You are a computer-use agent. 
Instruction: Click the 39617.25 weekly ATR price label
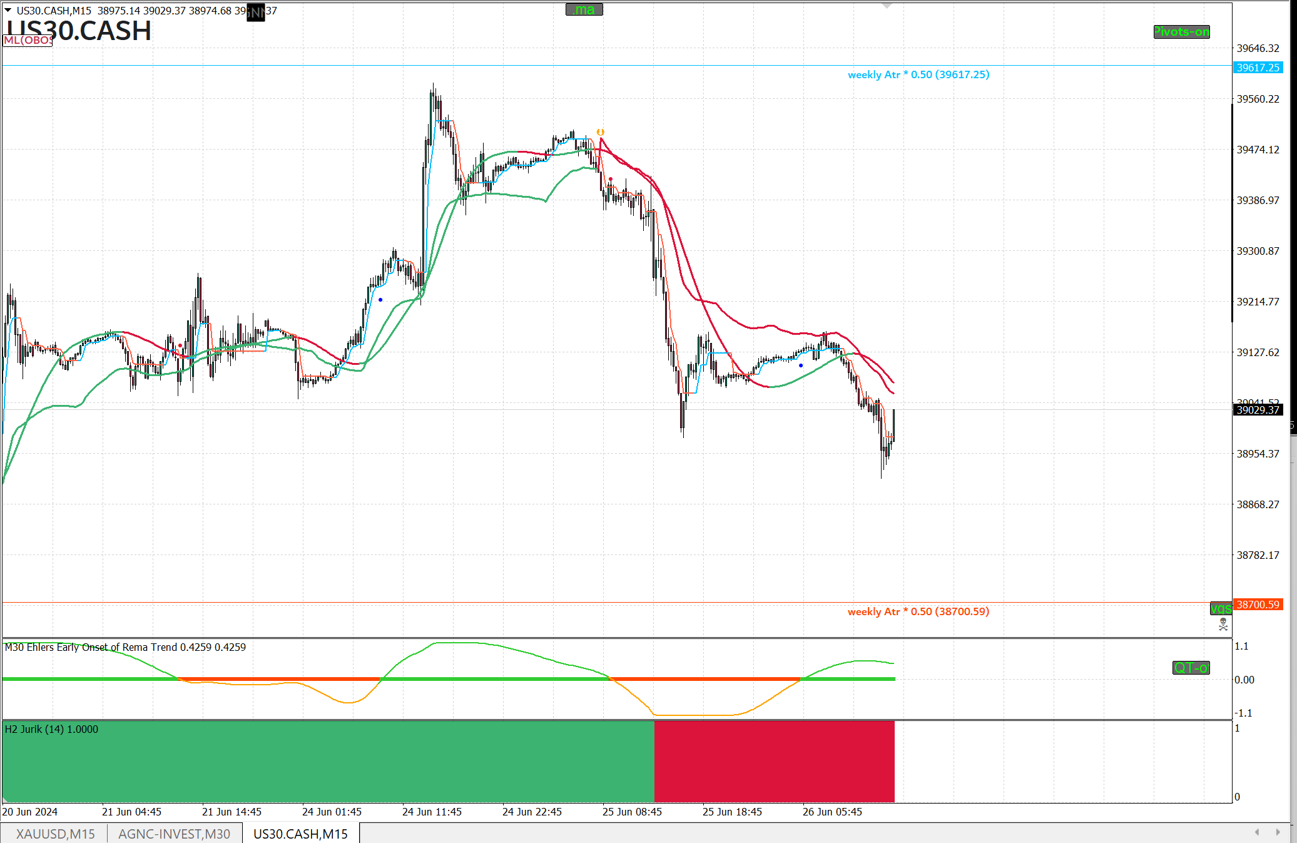[x=1258, y=68]
